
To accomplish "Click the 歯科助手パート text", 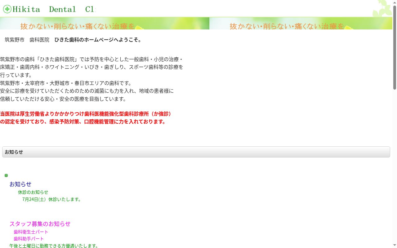I will click(x=29, y=239).
